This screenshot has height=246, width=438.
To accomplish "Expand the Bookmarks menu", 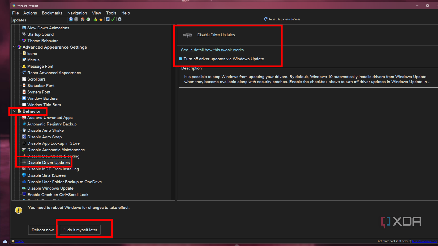I will 52,13.
